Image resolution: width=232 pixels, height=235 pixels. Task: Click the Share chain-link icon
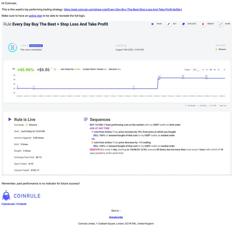coord(221,24)
